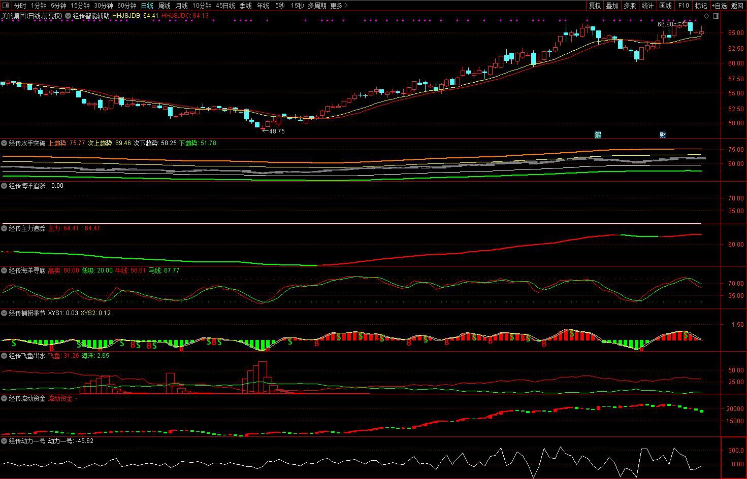The image size is (747, 479).
Task: Open F10 company info
Action: 684,6
